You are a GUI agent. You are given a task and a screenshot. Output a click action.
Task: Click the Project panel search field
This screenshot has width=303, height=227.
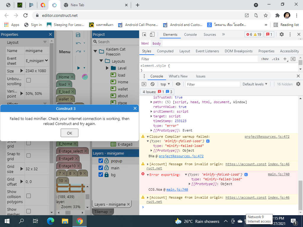[115, 42]
